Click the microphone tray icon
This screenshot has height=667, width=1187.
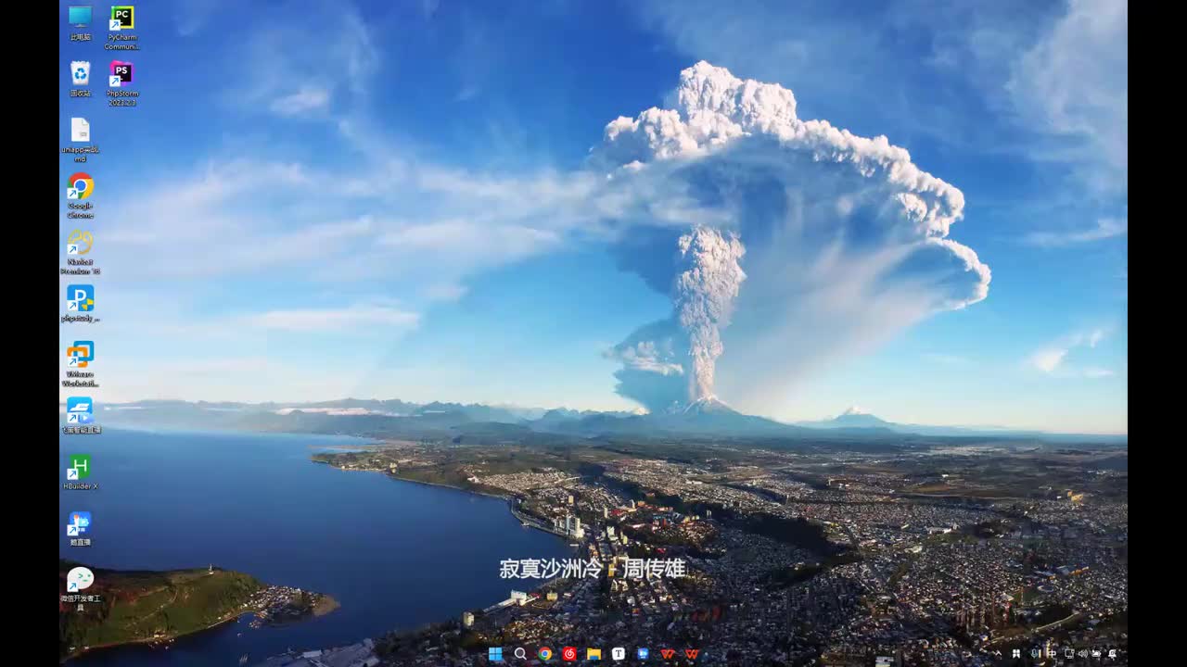1034,653
